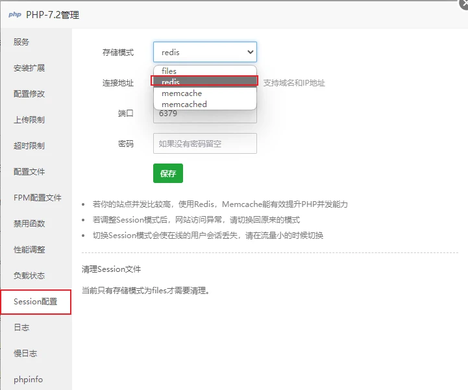
Task: Select files option in dropdown list
Action: tap(204, 71)
